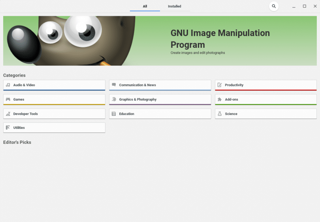
Task: Click the GNU Image Manipulation Program title
Action: click(220, 39)
